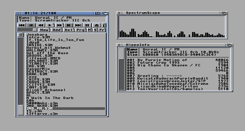Fast forward the current module
The height and width of the screenshot is (131, 245).
tap(60, 25)
